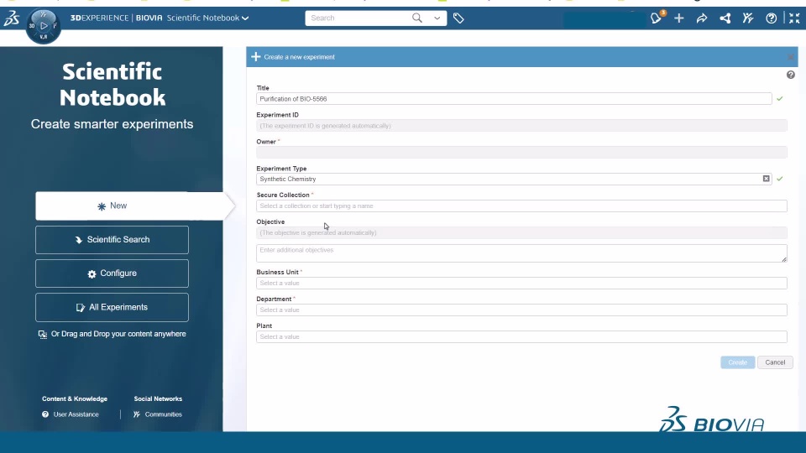Open the Business Unit value dropdown
Image resolution: width=806 pixels, height=453 pixels.
pos(521,283)
